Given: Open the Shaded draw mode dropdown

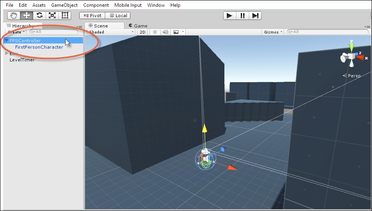Looking at the screenshot, I should (x=111, y=32).
